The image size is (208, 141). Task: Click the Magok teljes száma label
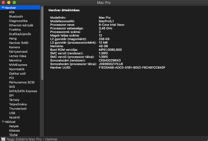click(x=65, y=35)
